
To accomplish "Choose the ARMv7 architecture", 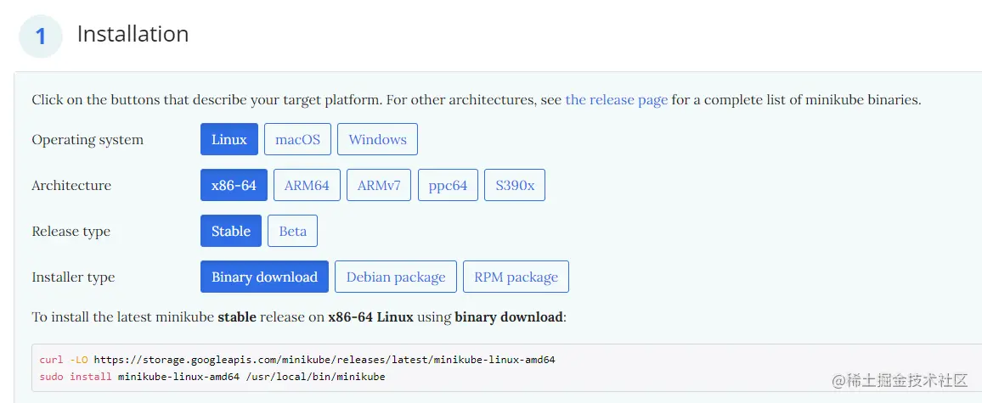I will point(379,185).
